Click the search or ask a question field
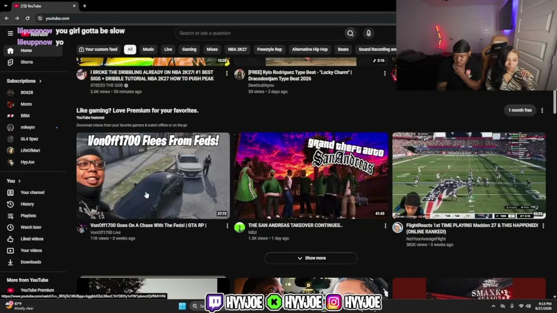Viewport: 557px width, 313px height. point(259,33)
